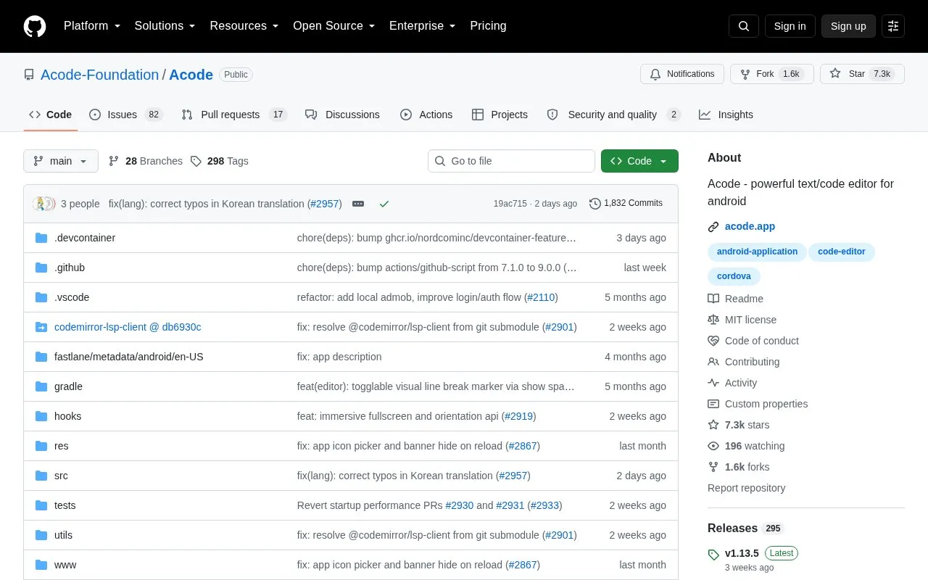Open the Discussions tab
The height and width of the screenshot is (580, 928).
point(342,115)
